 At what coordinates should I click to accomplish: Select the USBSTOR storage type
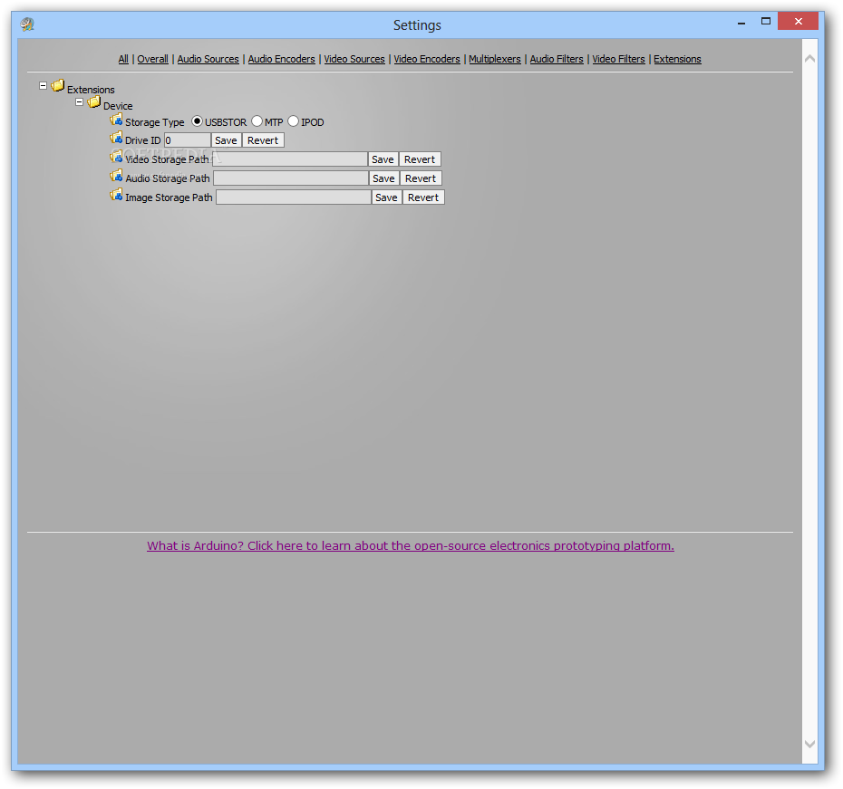coord(197,121)
